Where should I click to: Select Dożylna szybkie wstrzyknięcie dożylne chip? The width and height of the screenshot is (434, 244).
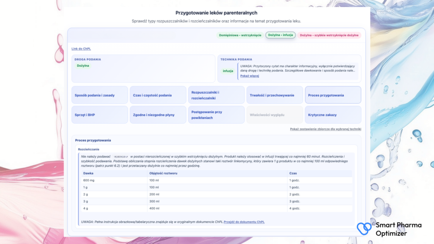[329, 35]
